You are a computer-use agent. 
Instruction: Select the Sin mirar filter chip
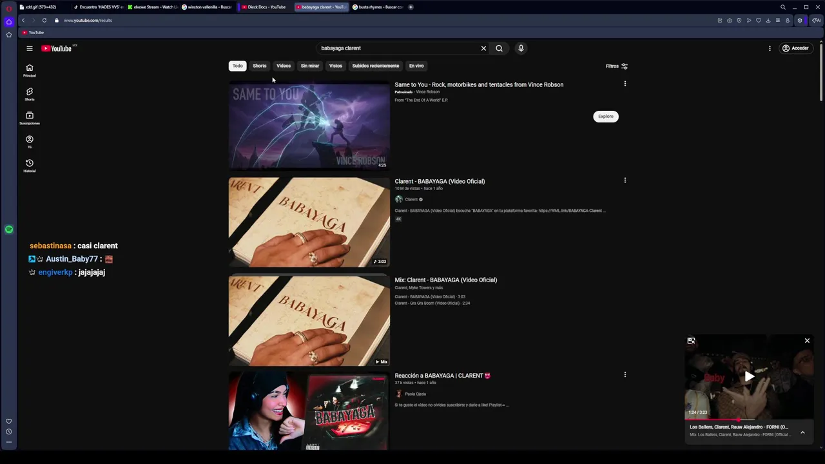(x=310, y=66)
